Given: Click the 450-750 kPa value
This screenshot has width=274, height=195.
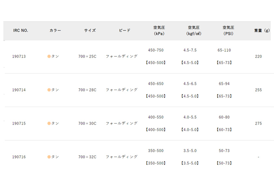Looking at the screenshot, I should 156,50.
